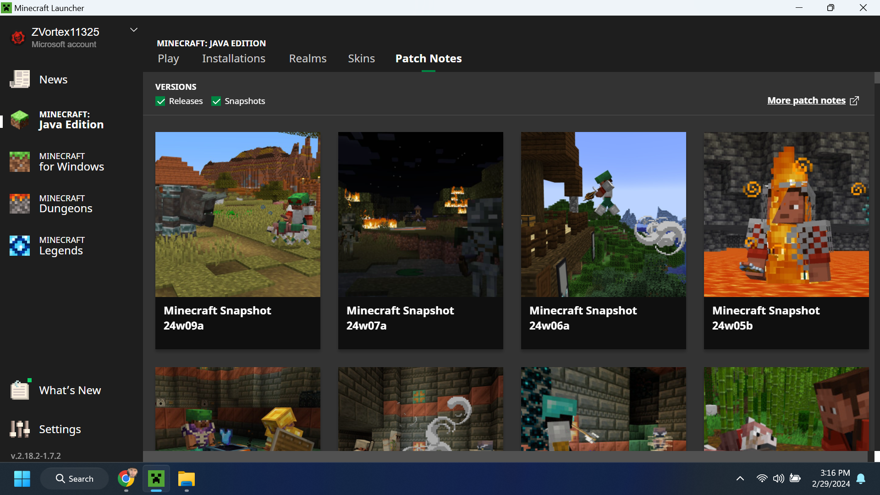Open File Explorer from the taskbar
This screenshot has height=495, width=880.
click(186, 478)
